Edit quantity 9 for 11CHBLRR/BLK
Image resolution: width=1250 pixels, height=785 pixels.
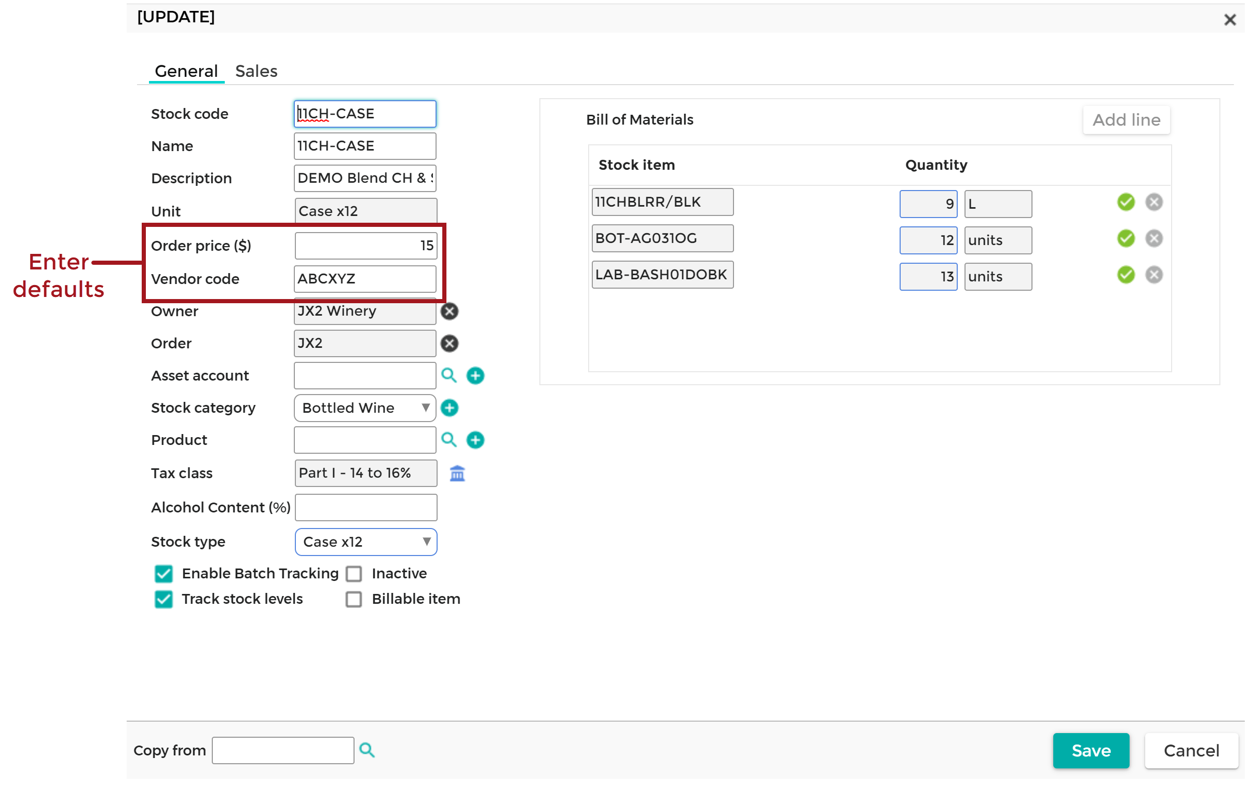tap(928, 204)
